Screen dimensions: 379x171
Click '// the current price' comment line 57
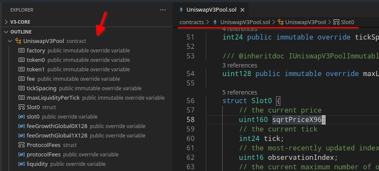280,110
